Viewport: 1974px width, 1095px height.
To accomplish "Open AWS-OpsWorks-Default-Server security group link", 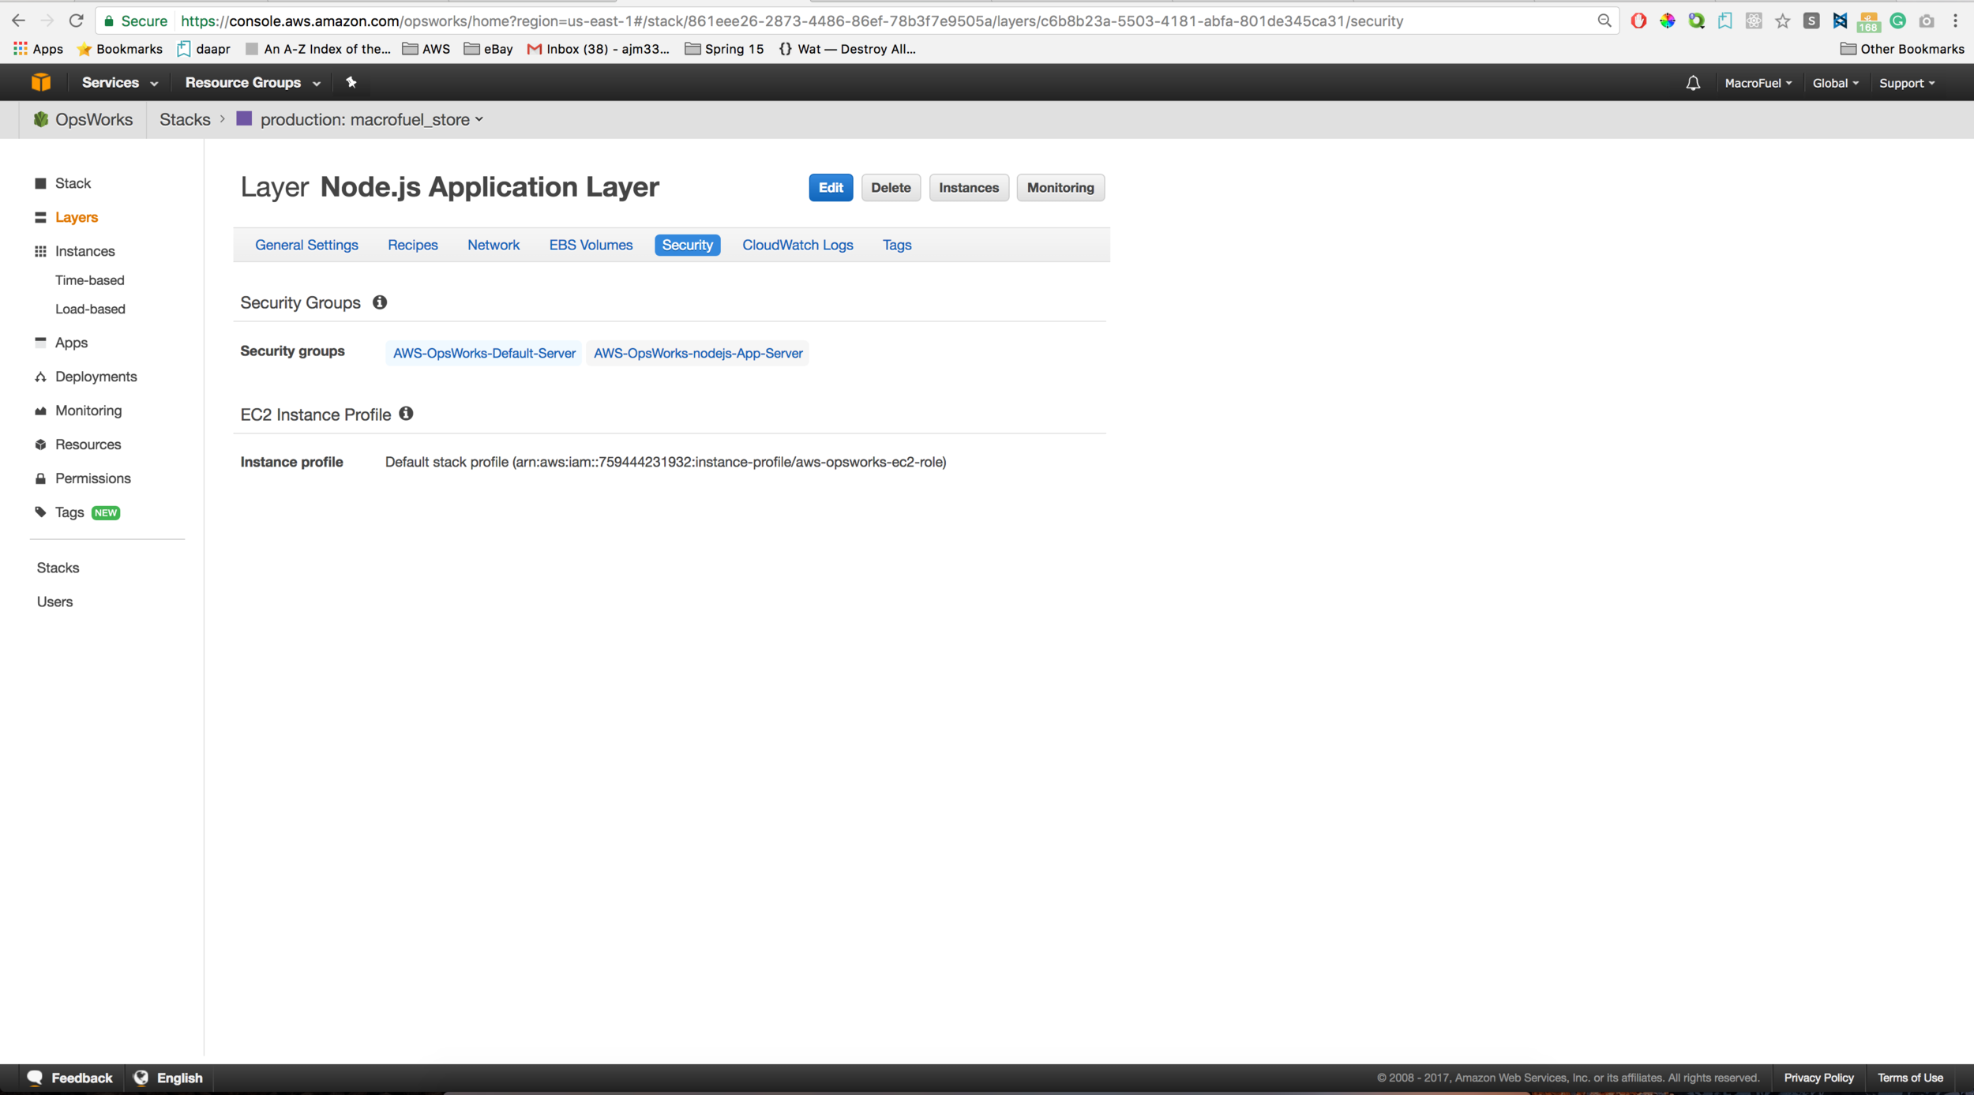I will [484, 353].
